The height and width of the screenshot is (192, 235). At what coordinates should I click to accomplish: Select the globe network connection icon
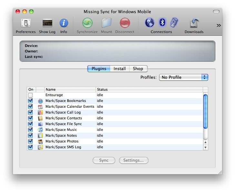point(149,23)
